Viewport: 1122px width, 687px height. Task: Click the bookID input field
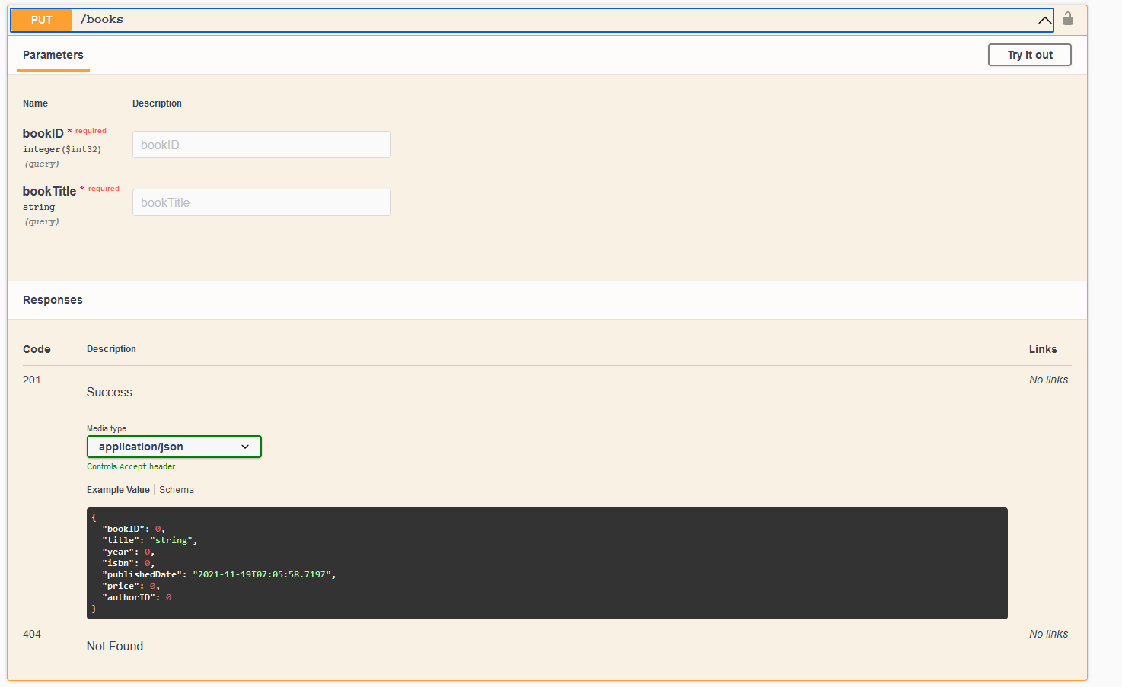point(261,144)
